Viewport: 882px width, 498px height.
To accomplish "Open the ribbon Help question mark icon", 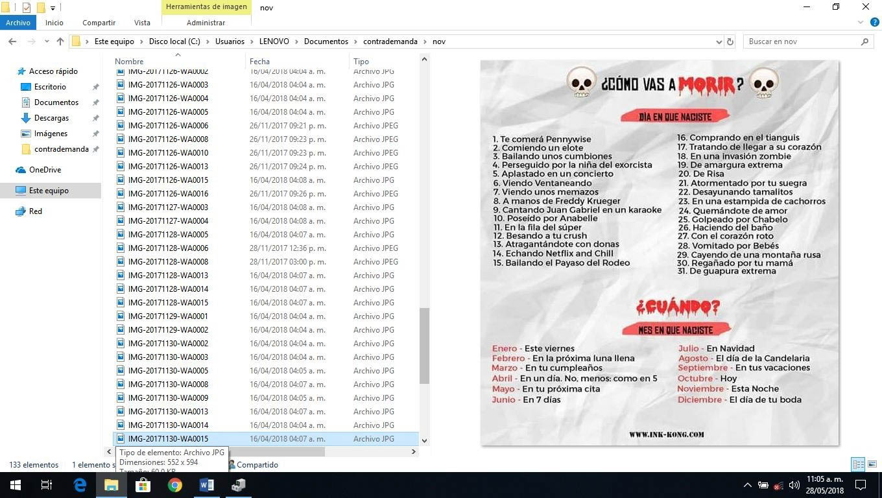I will 872,23.
